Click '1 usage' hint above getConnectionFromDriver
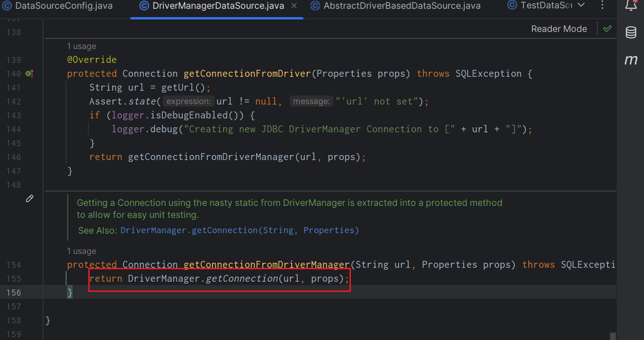The image size is (644, 340). (x=81, y=46)
